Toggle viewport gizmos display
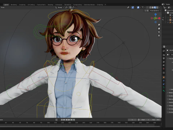Image resolution: width=173 pixels, height=130 pixels. click(x=133, y=8)
